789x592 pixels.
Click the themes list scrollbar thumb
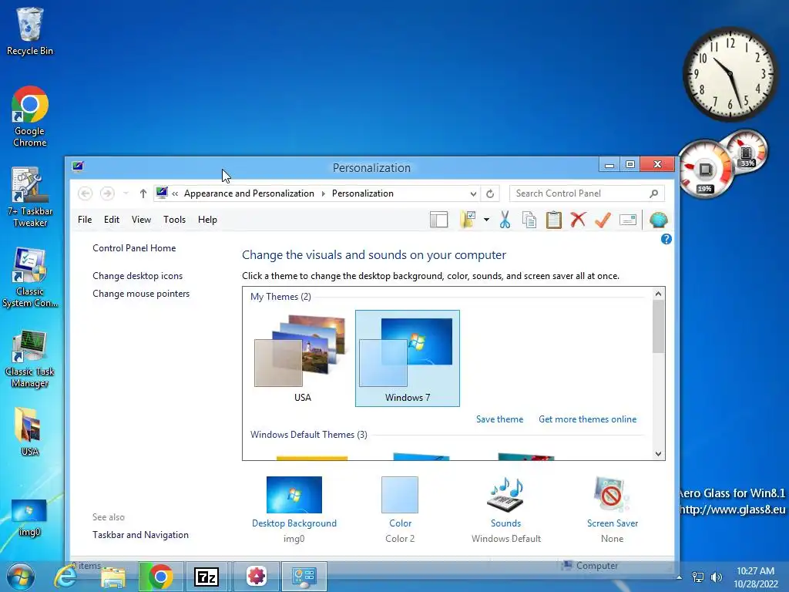click(x=658, y=327)
